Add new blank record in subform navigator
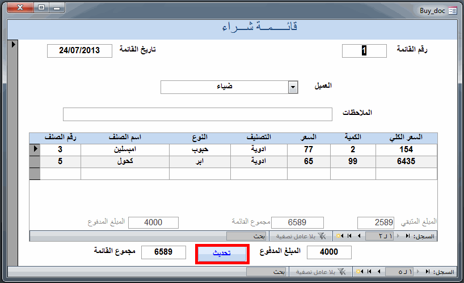 point(340,236)
